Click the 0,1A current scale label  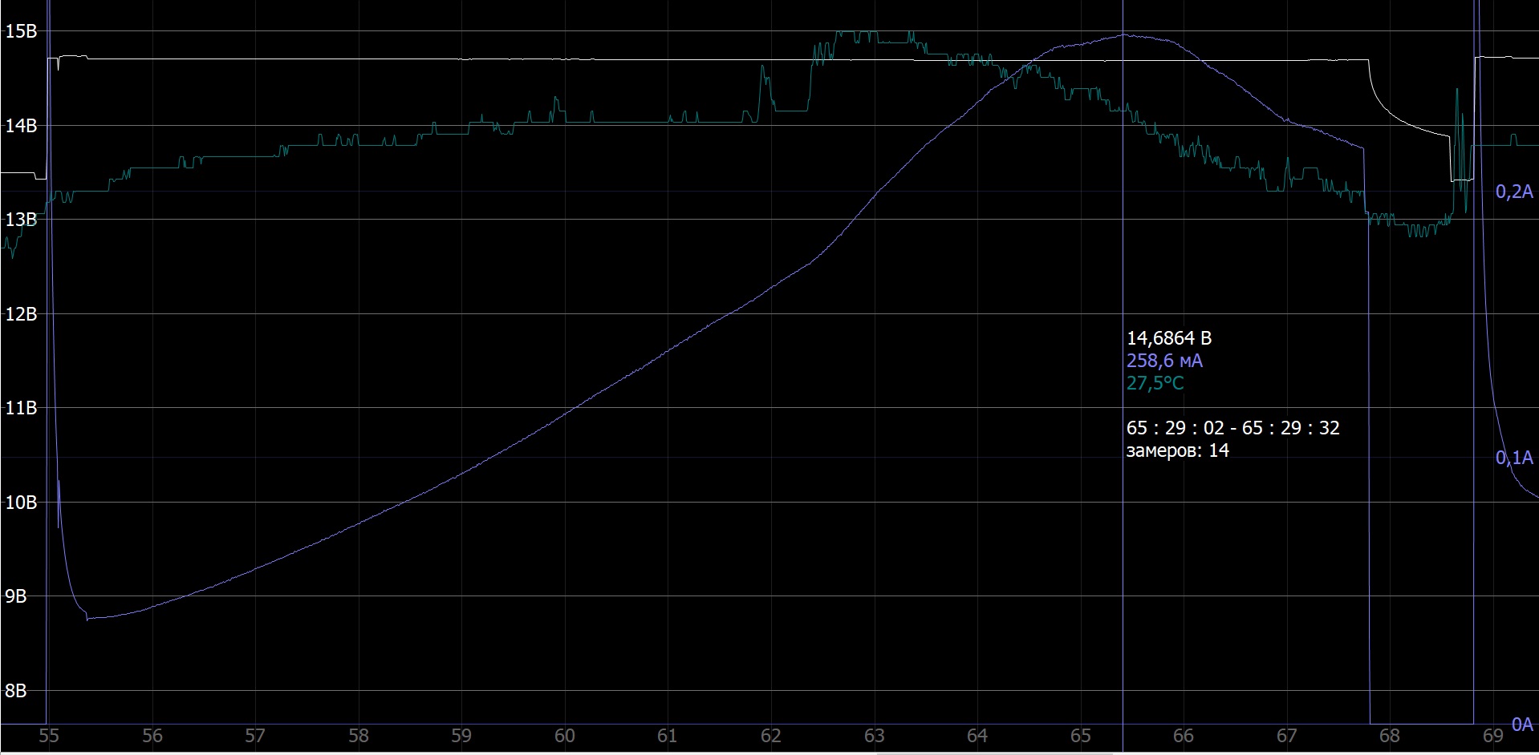tap(1513, 458)
